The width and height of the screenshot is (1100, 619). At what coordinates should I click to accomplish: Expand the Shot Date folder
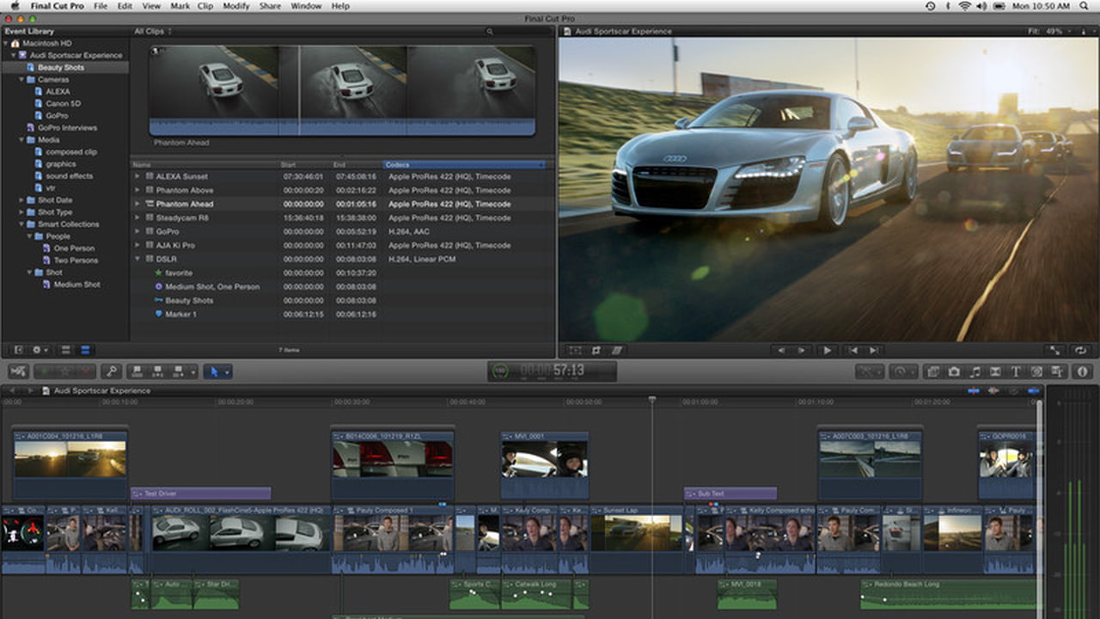(21, 199)
